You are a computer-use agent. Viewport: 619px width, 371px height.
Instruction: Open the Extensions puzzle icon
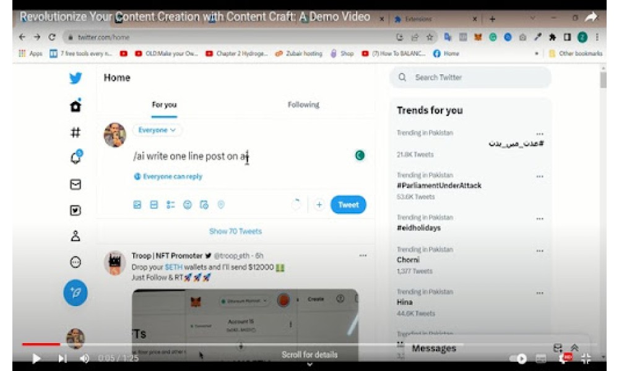[553, 37]
